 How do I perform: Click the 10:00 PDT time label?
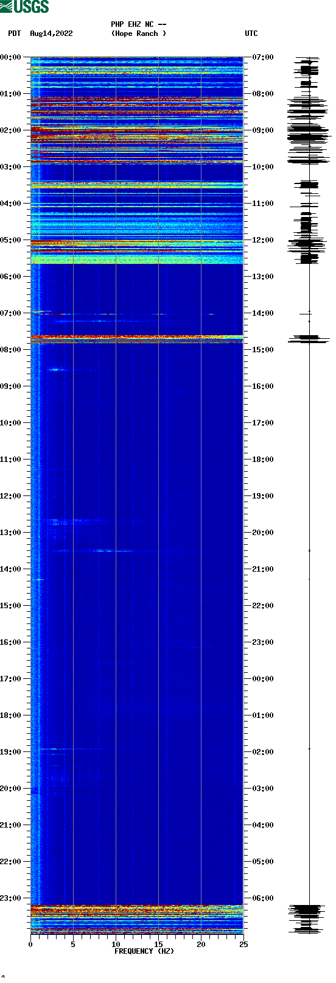(x=10, y=423)
